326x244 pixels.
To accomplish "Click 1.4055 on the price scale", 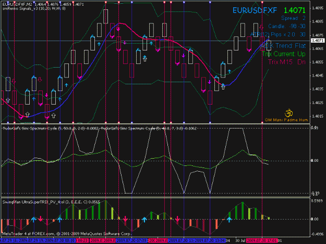I will tap(317, 62).
